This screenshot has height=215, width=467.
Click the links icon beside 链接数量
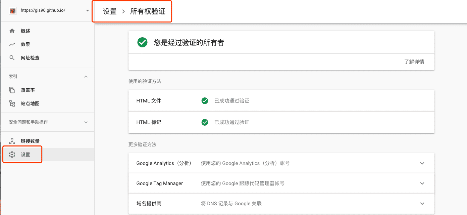click(12, 141)
